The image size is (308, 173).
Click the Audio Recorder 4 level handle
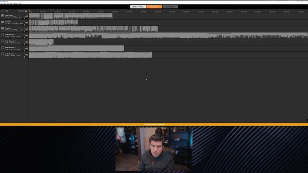pyautogui.click(x=25, y=57)
